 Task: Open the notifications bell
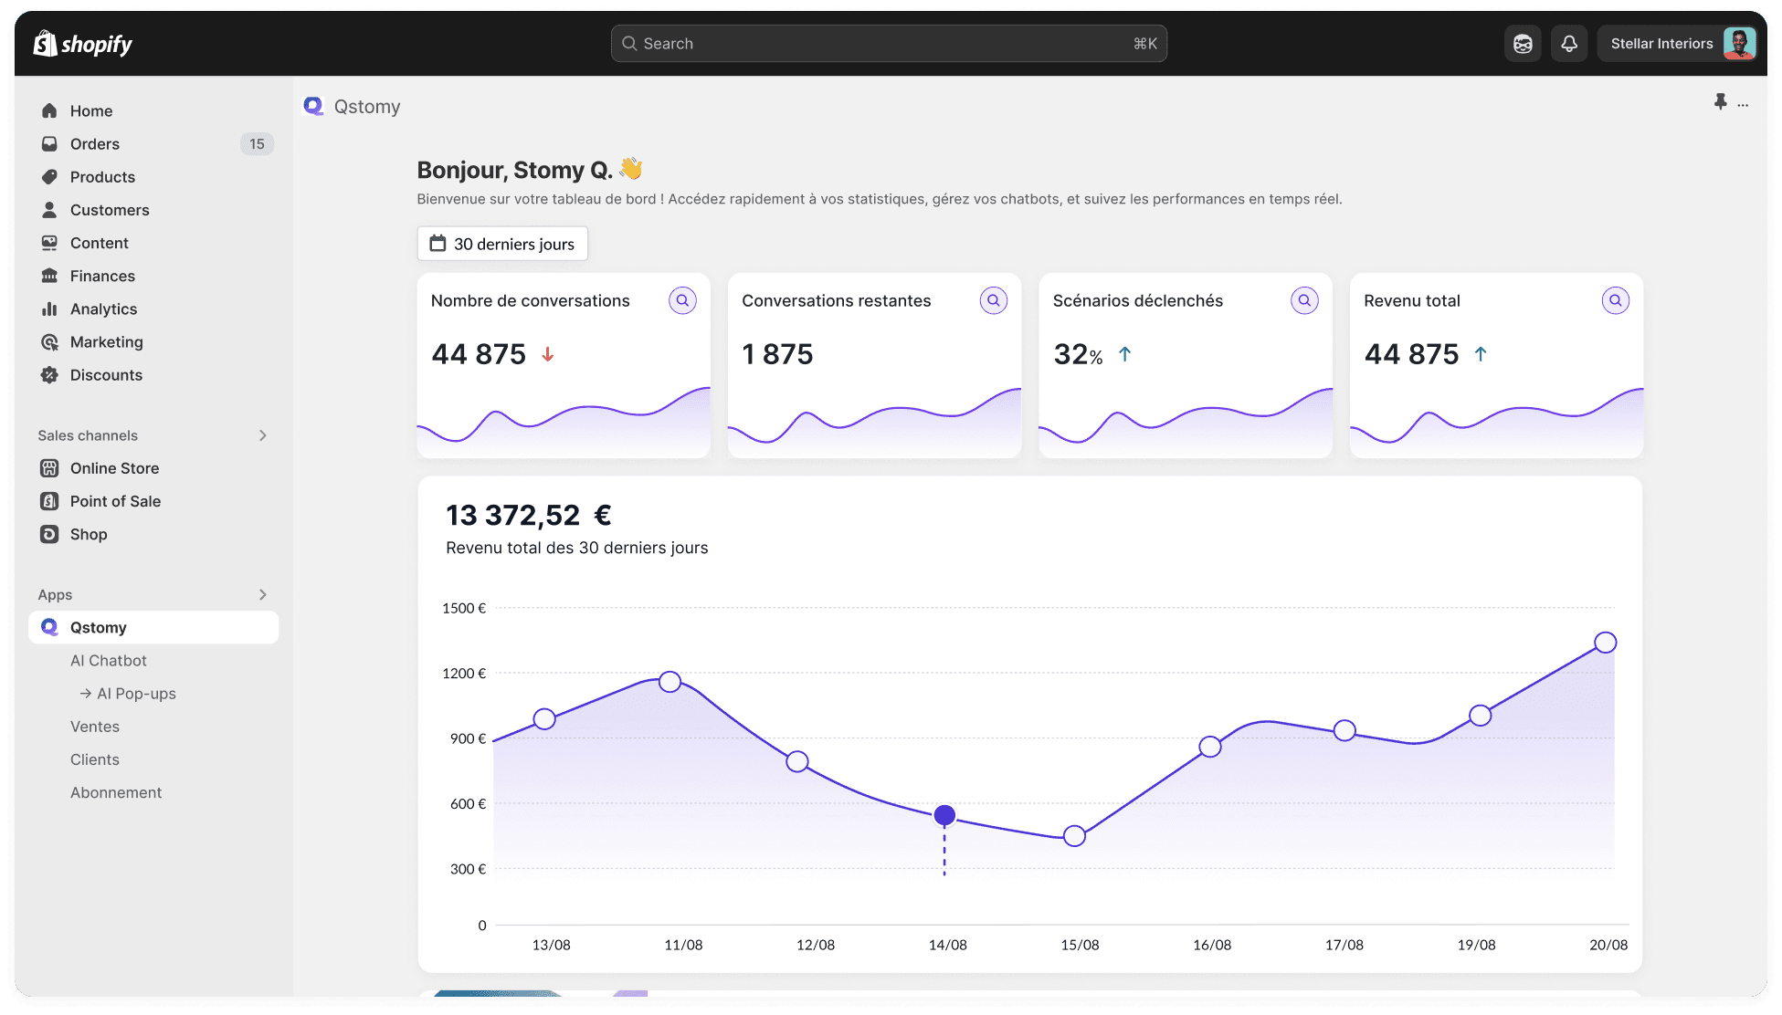coord(1568,44)
